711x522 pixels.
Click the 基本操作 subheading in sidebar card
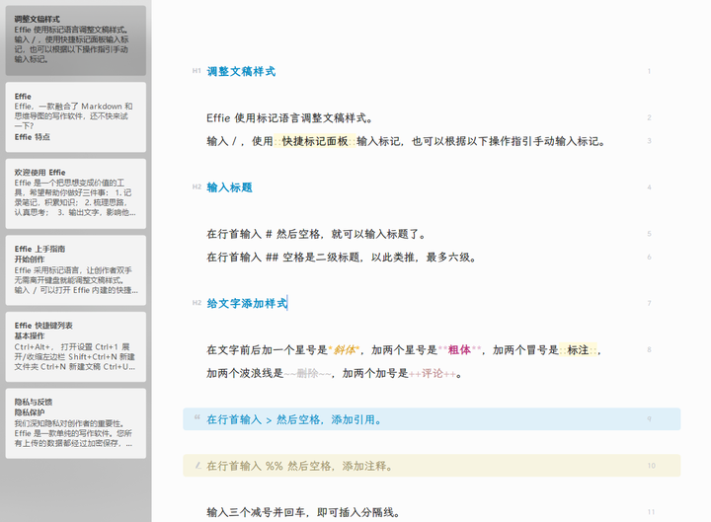click(30, 336)
